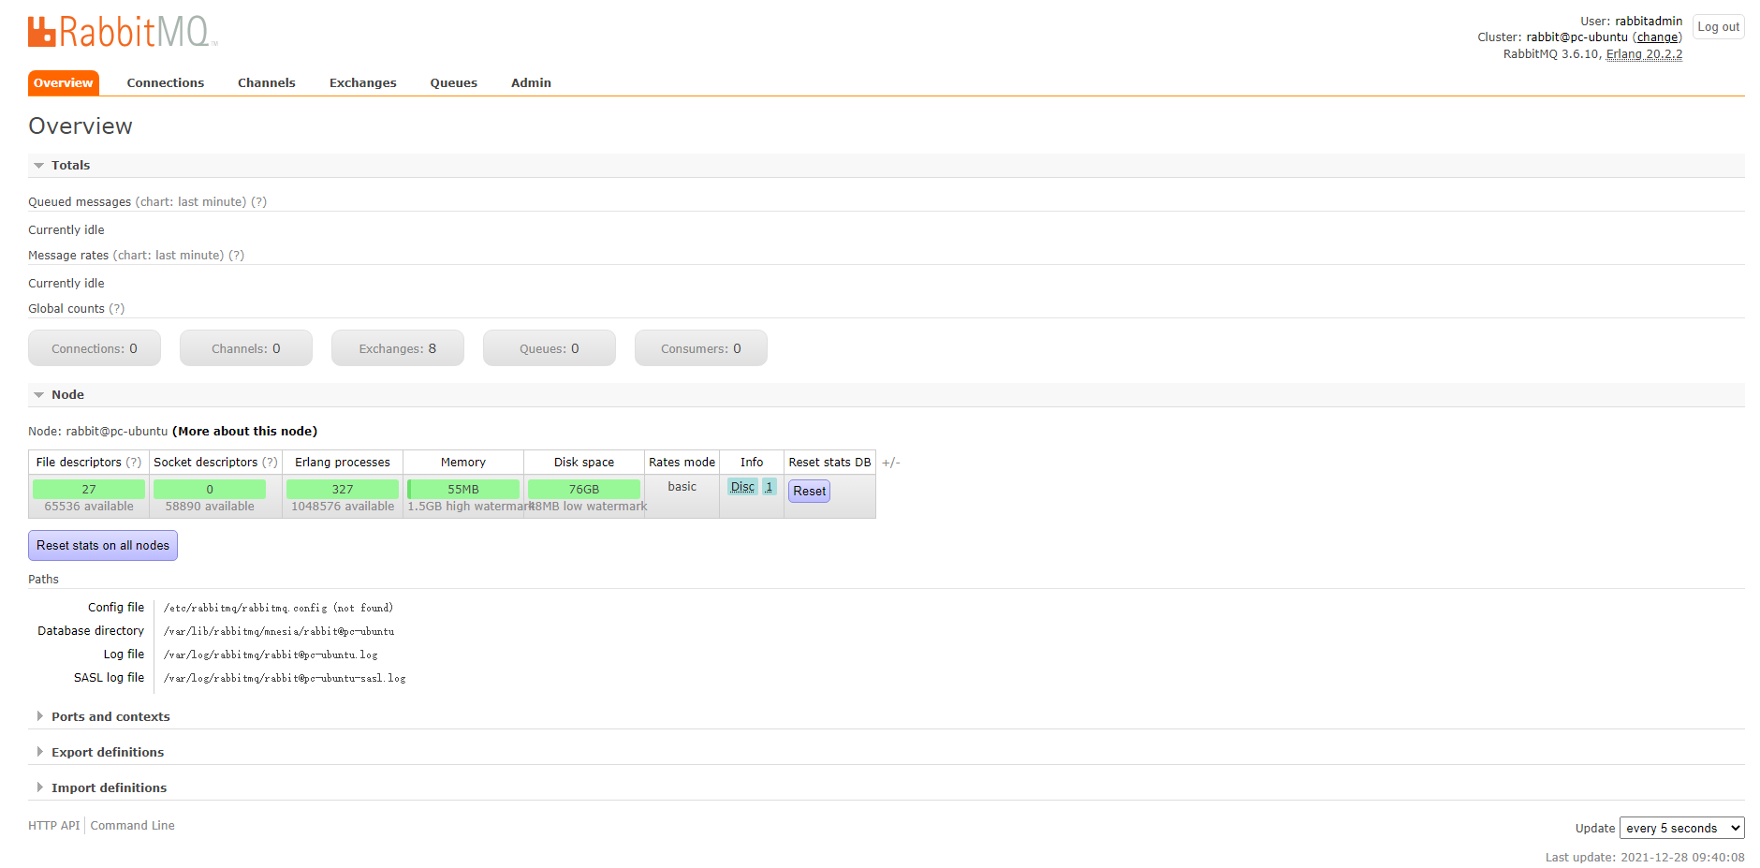This screenshot has width=1760, height=868.
Task: Click the Log out button
Action: click(1719, 27)
